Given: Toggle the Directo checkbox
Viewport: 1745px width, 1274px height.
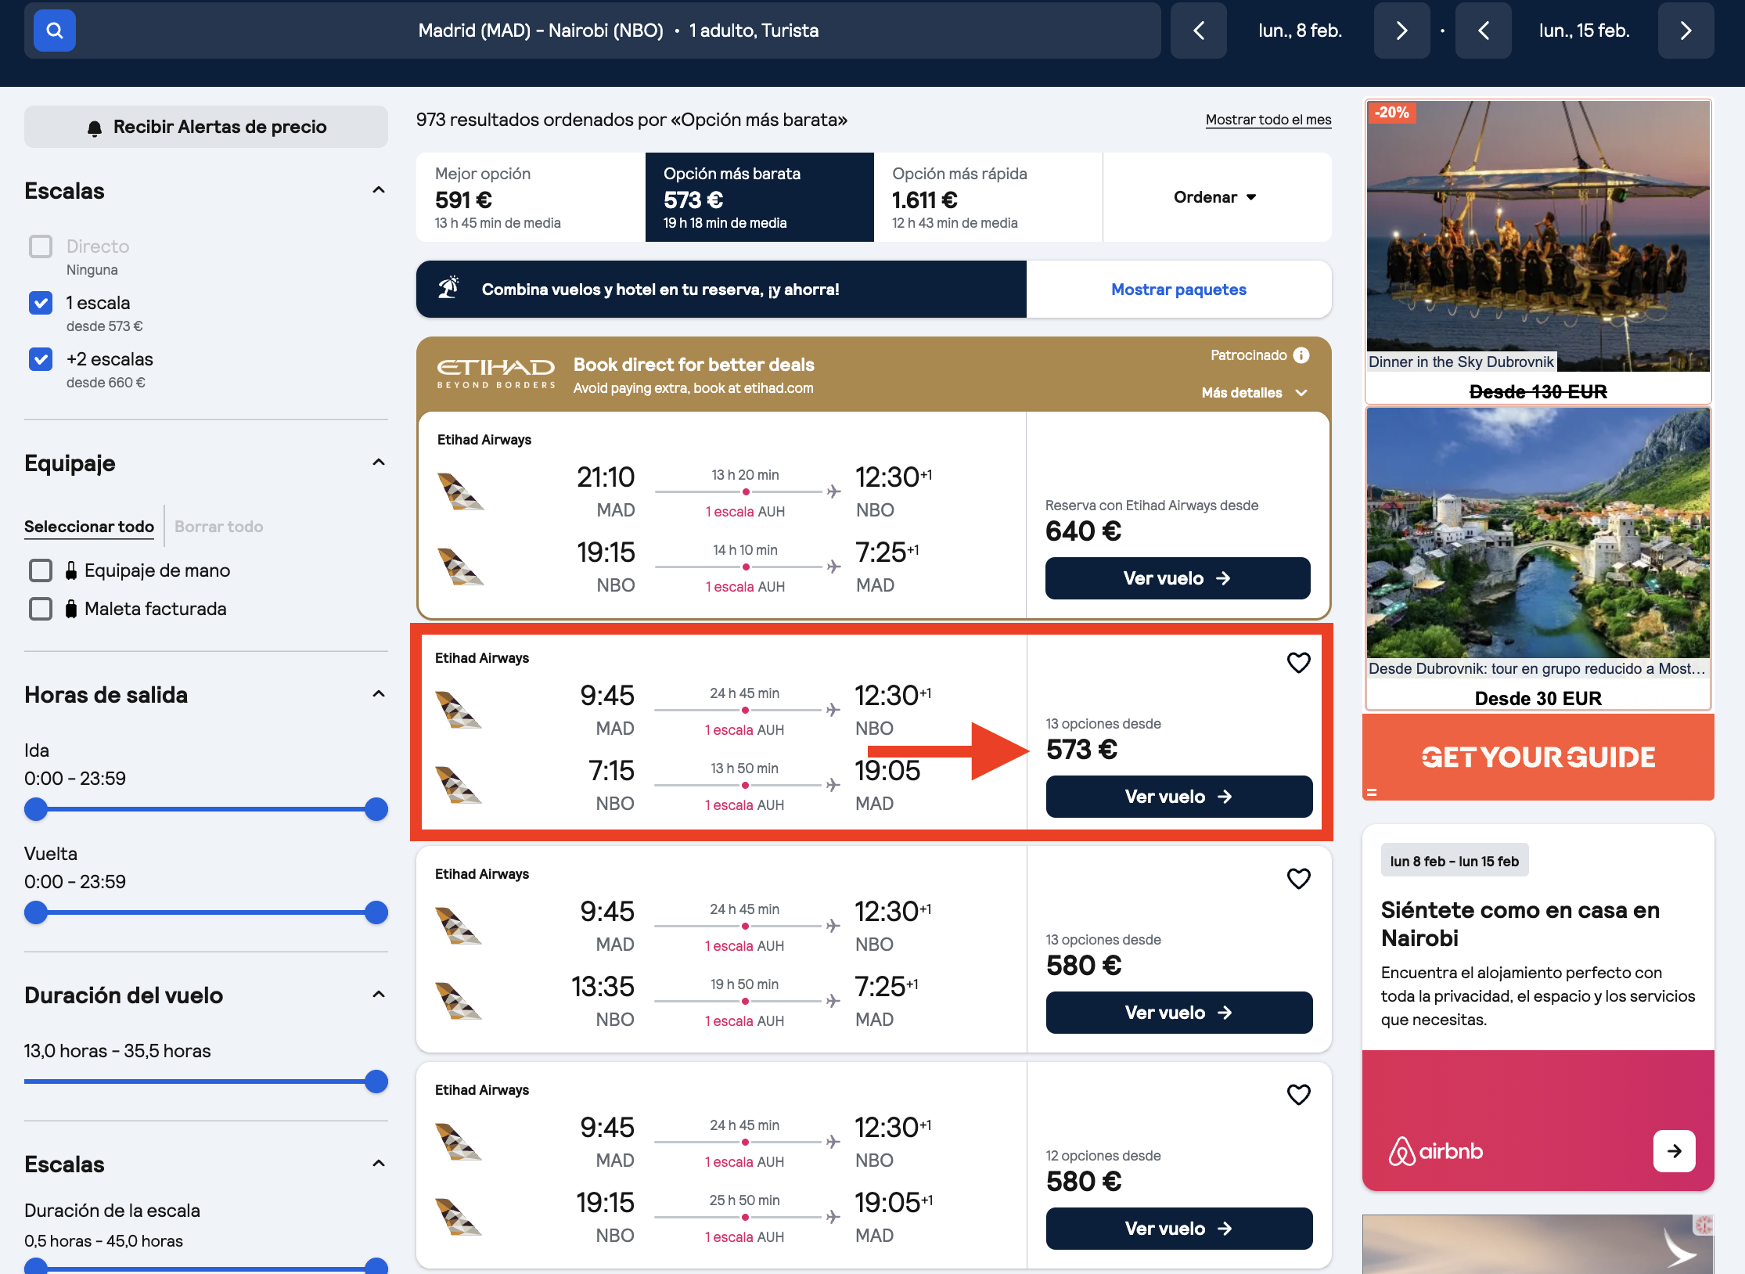Looking at the screenshot, I should point(41,247).
